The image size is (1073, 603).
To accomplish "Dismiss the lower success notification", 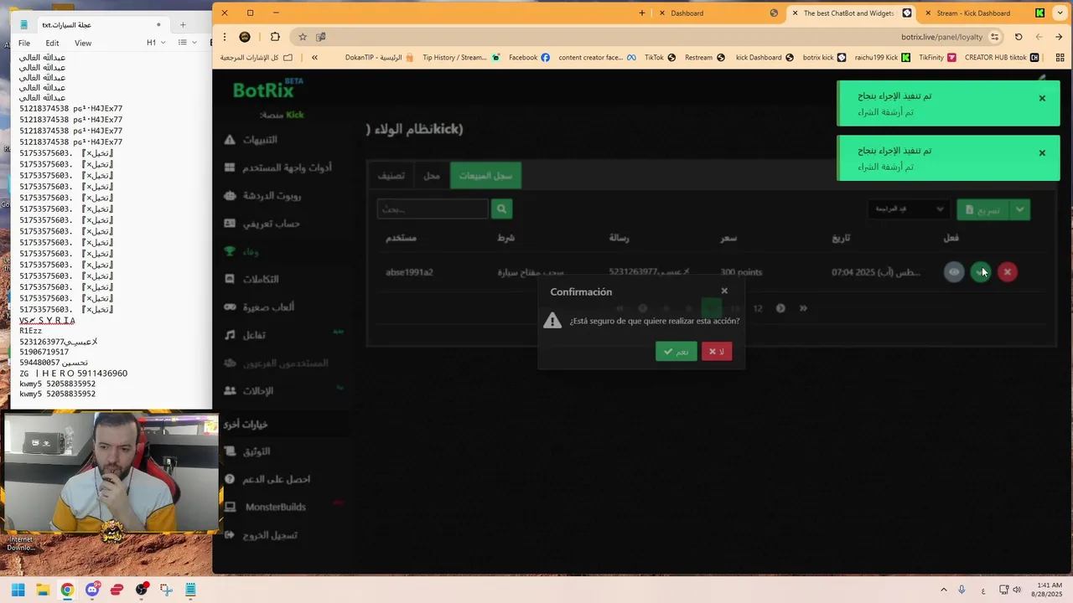I will pos(1042,153).
